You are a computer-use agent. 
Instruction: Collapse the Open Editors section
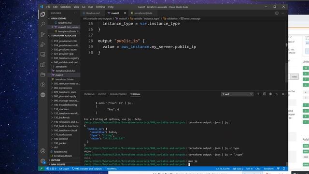[x=64, y=18]
